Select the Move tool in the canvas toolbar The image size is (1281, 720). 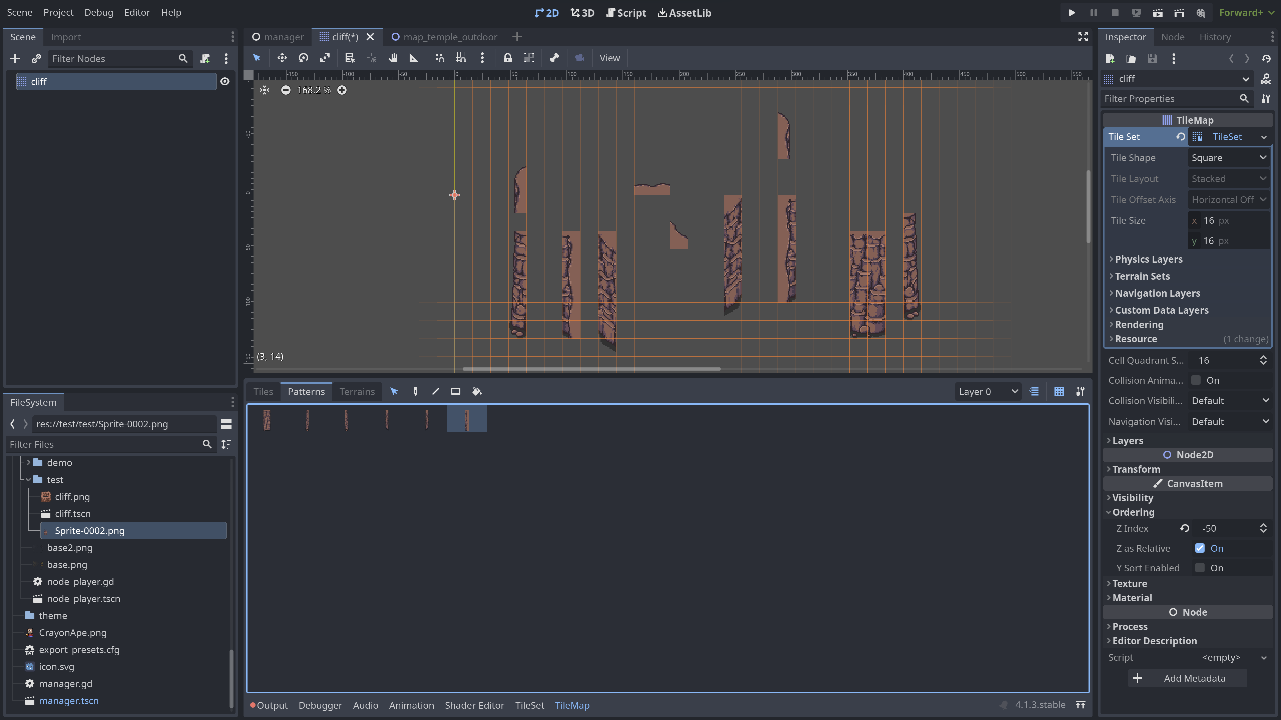pyautogui.click(x=282, y=58)
